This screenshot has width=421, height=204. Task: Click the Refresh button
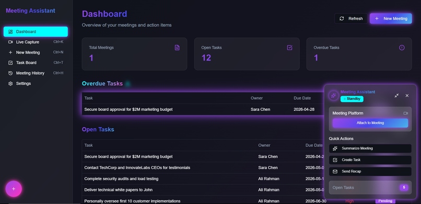tap(351, 18)
